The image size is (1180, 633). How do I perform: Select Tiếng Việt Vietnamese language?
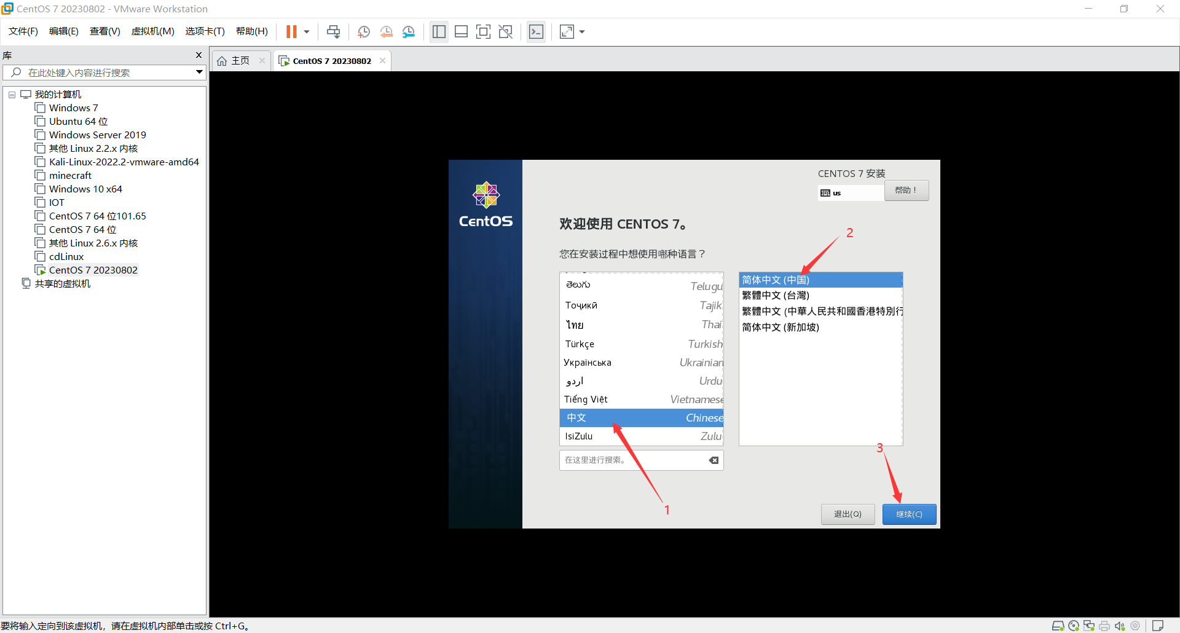(642, 399)
